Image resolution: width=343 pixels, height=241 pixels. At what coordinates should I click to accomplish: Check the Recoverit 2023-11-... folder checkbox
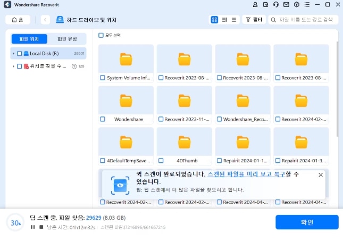pos(161,119)
